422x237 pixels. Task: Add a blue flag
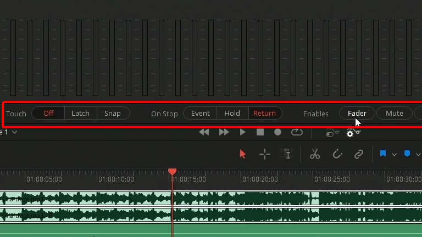(x=383, y=154)
